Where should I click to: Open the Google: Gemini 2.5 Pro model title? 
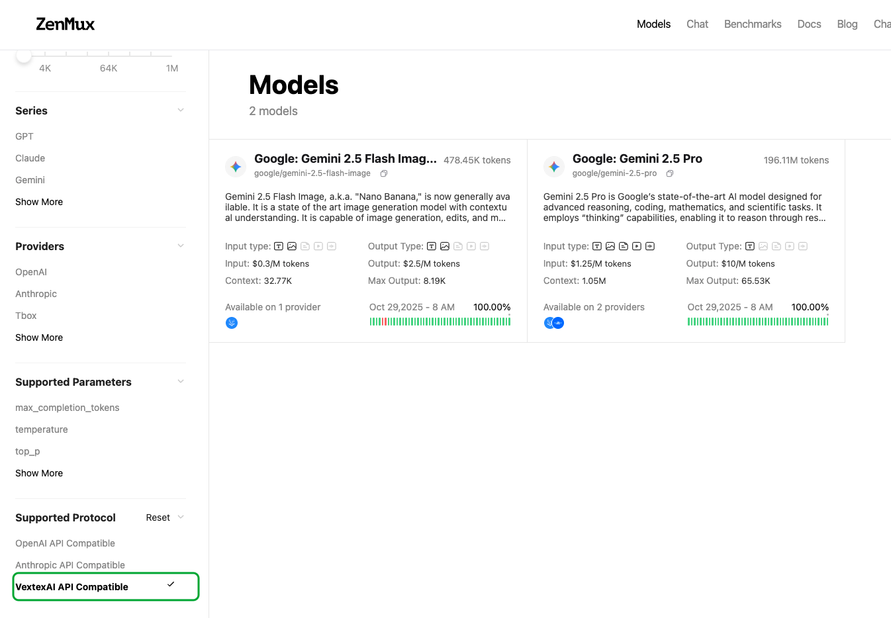point(637,159)
